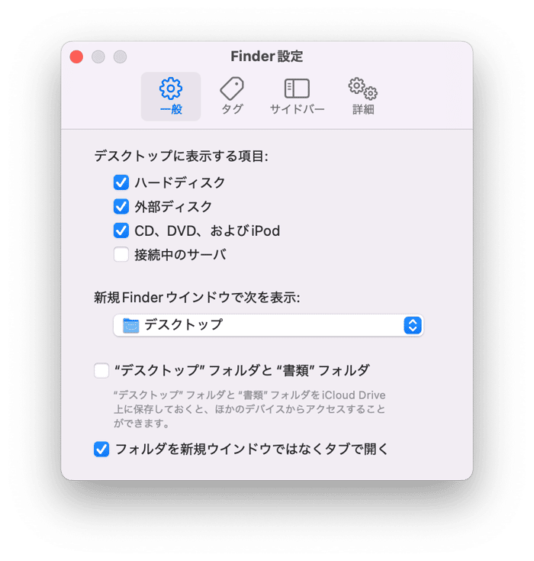The image size is (534, 561).
Task: Click the blue desktop folder icon in popup
Action: pos(131,325)
